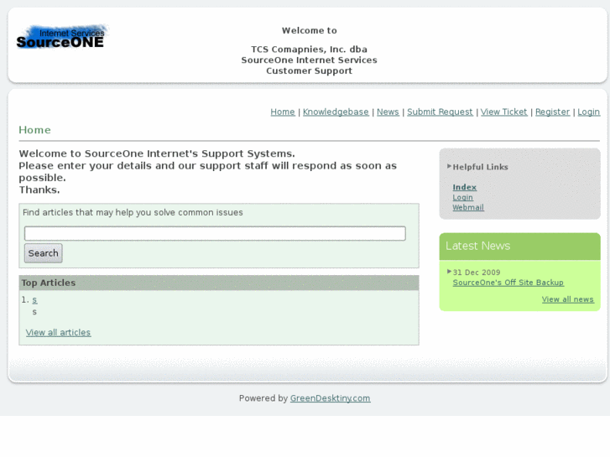Click the arrow beside 31 Dec 2009
Image resolution: width=610 pixels, height=457 pixels.
tap(450, 272)
